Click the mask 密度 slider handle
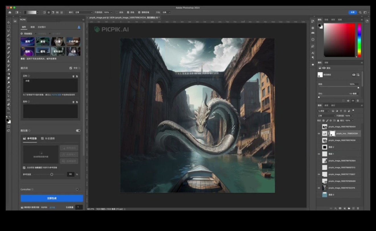This screenshot has height=231, width=376. tap(358, 88)
